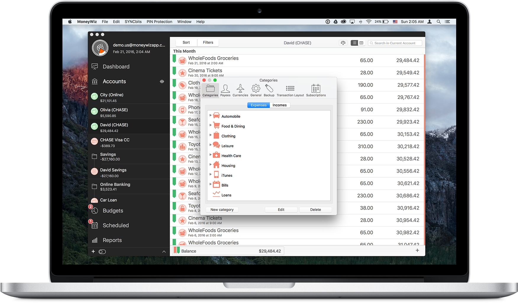Viewport: 518px width, 303px height.
Task: Expand the Bills category
Action: [x=210, y=184]
